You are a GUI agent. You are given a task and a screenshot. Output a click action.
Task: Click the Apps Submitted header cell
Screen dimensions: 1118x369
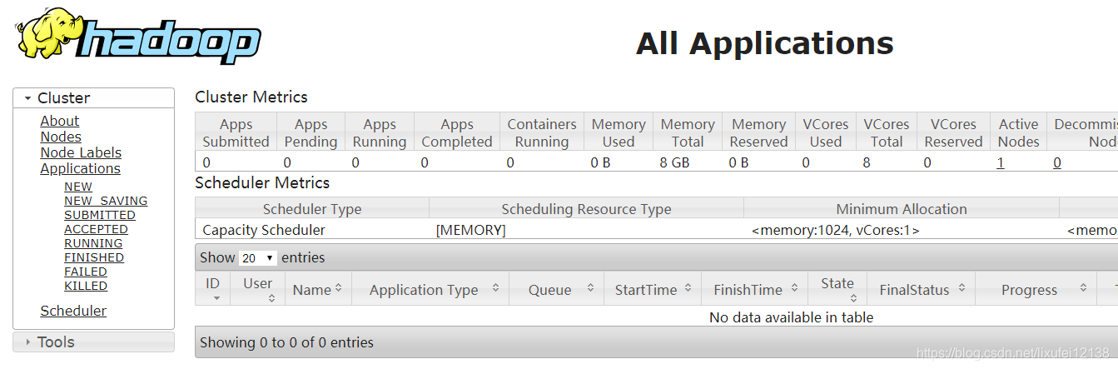236,132
